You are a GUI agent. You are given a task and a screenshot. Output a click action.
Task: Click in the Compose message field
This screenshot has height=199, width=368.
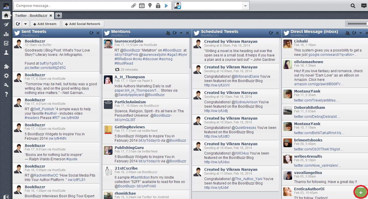tap(73, 6)
